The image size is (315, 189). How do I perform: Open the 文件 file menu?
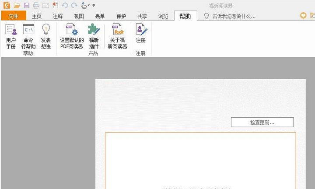click(x=14, y=16)
